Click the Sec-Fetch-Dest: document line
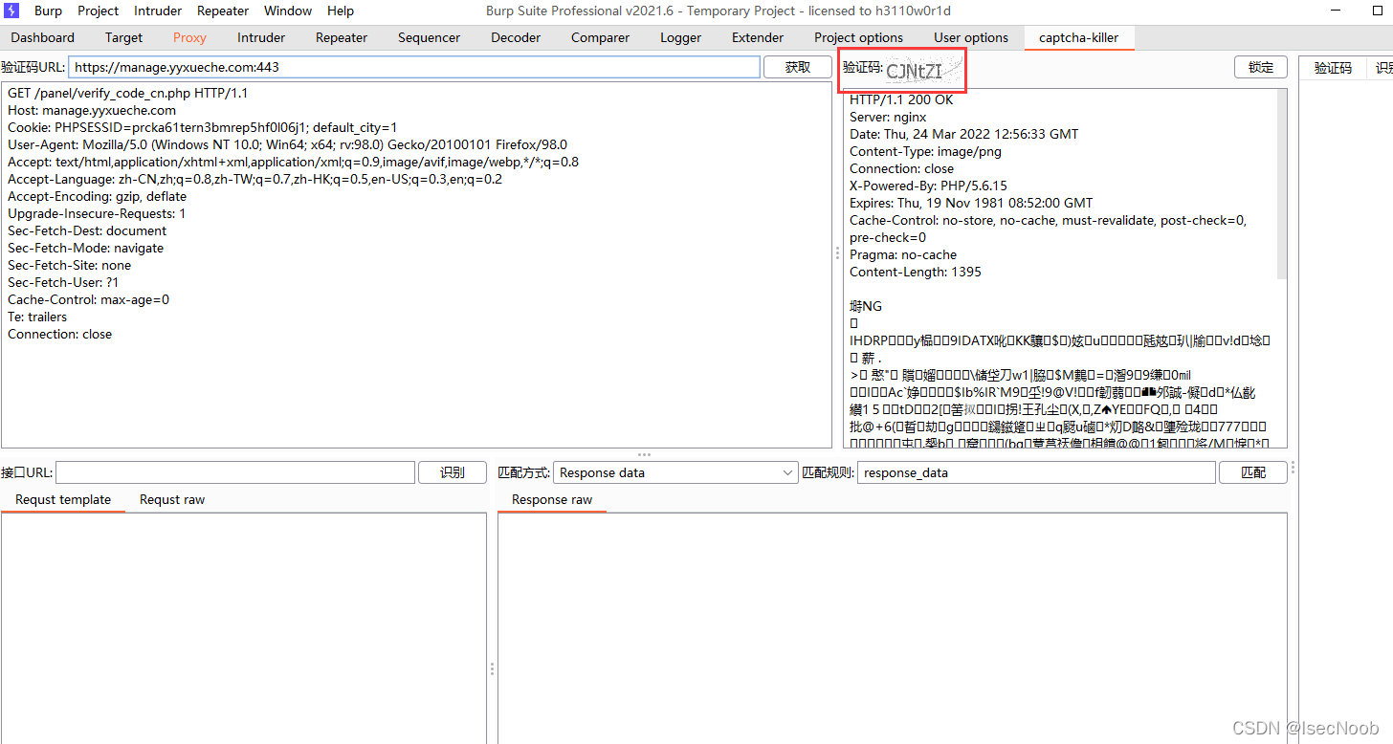Screen dimensions: 1393x744 (87, 230)
